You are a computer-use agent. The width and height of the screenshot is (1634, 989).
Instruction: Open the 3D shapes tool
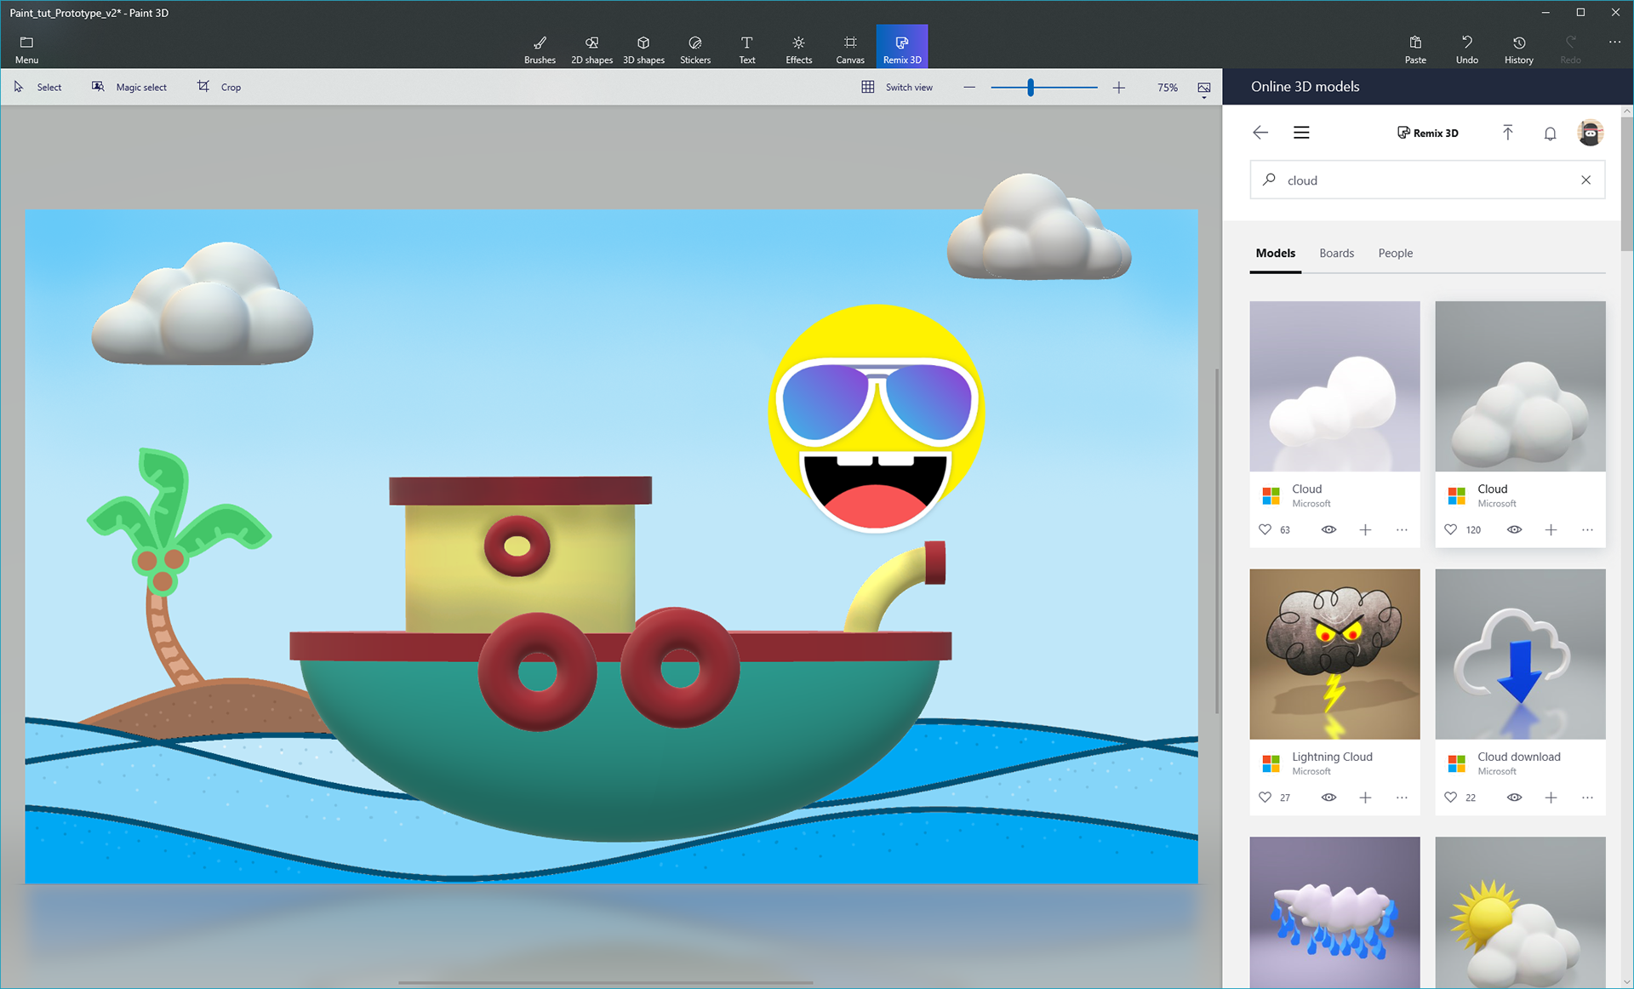[x=643, y=49]
